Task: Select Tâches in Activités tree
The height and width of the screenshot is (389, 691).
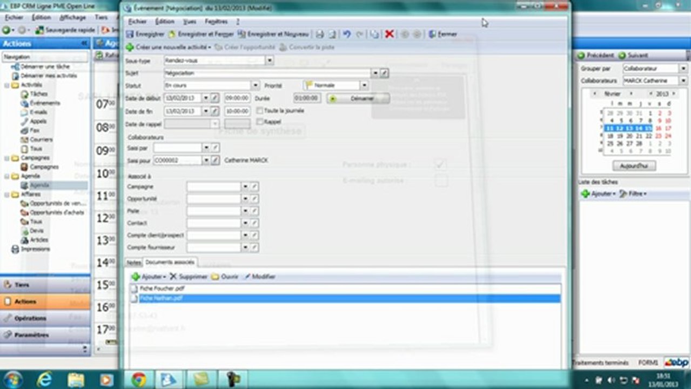Action: pos(39,94)
